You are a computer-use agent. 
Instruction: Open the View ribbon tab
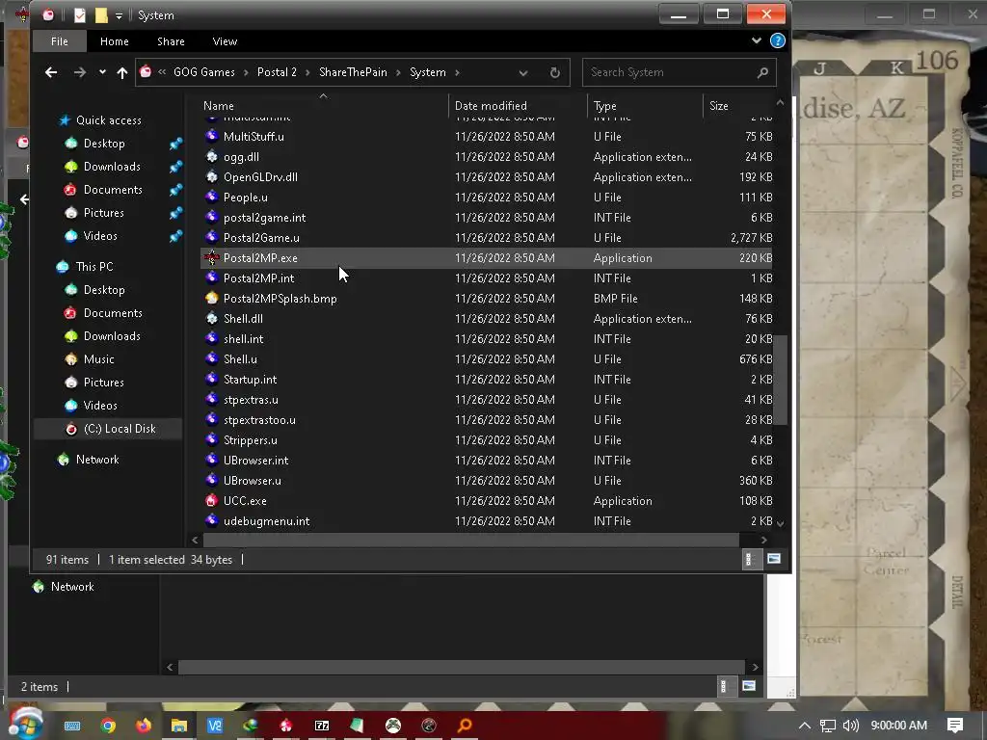click(225, 41)
